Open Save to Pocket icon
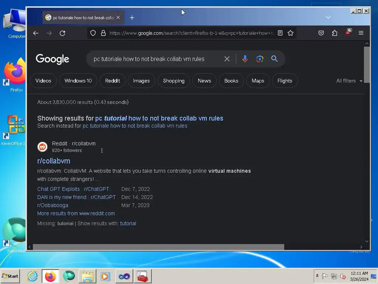The image size is (378, 284). click(x=321, y=33)
